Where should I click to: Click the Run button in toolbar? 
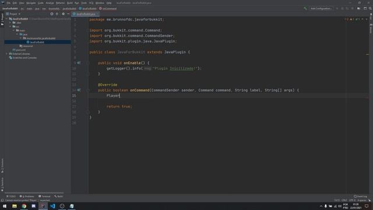tap(337, 9)
